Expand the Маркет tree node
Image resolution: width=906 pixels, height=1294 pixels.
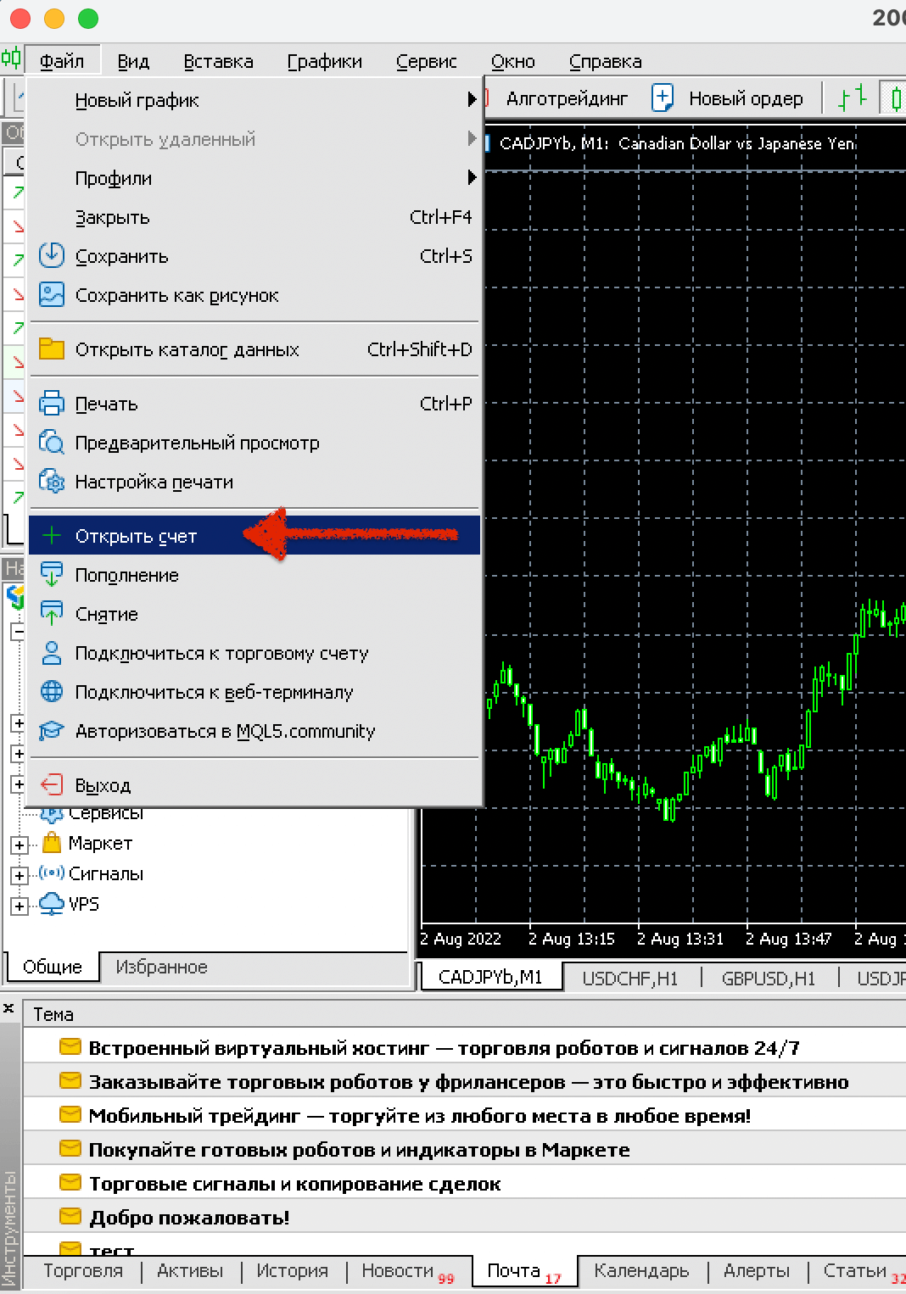pos(19,845)
